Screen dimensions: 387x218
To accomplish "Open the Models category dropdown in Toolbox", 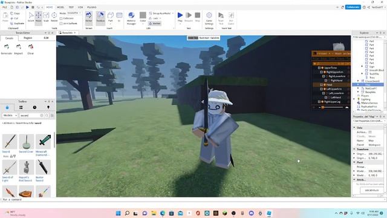I will pos(10,116).
